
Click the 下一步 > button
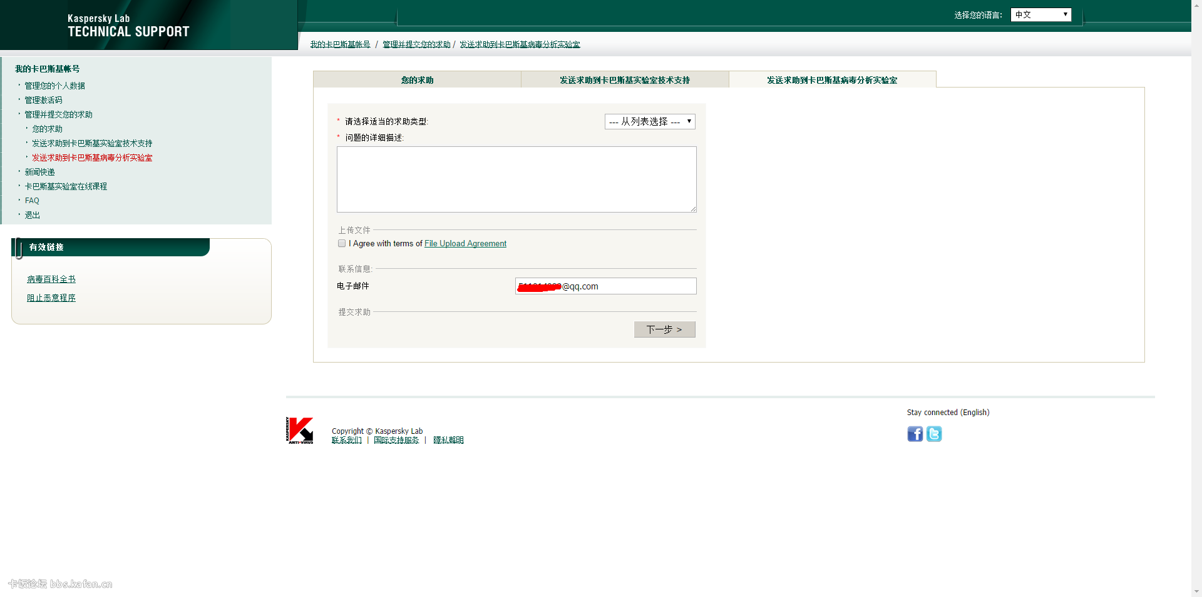(664, 329)
